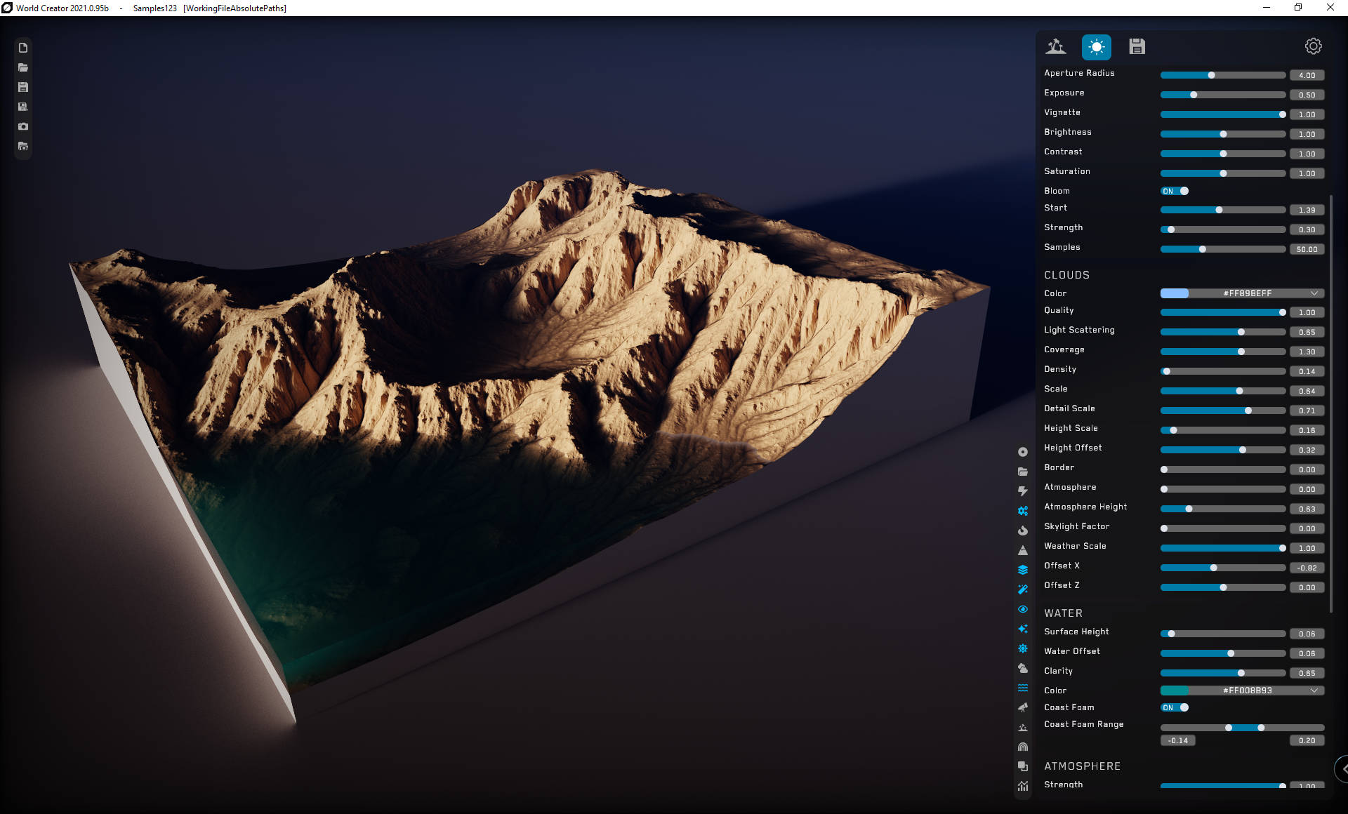This screenshot has width=1348, height=814.
Task: Disable the Coast Foam toggle
Action: 1175,707
